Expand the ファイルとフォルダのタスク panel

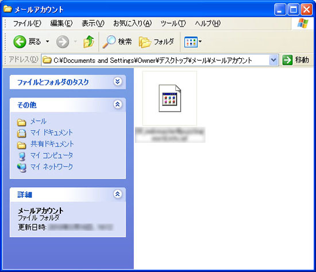point(117,82)
